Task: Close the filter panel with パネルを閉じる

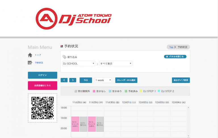Action: [x=175, y=57]
